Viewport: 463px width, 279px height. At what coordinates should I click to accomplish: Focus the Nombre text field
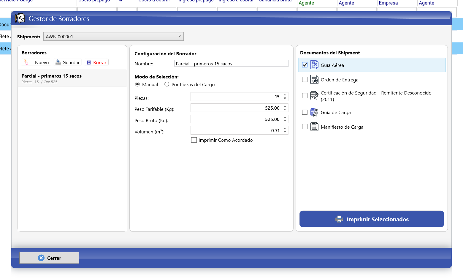pyautogui.click(x=231, y=64)
